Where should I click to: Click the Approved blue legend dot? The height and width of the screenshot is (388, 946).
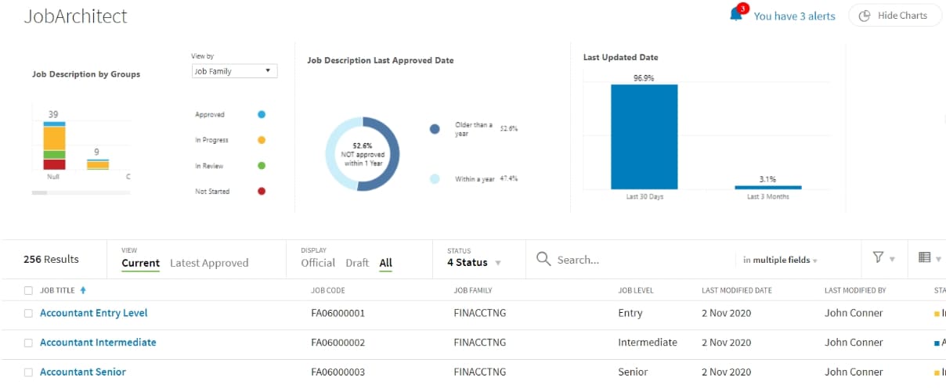pyautogui.click(x=262, y=114)
